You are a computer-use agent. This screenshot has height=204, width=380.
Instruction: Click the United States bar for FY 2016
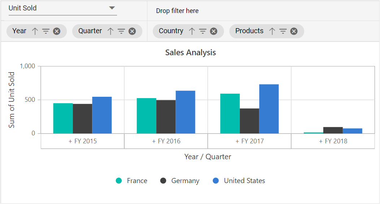pos(185,112)
